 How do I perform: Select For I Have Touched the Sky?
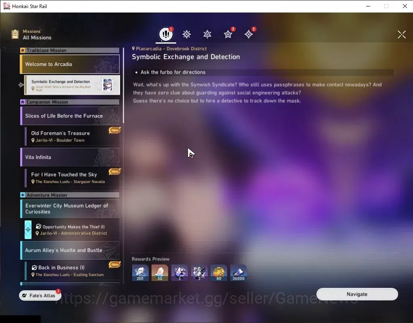tap(72, 178)
